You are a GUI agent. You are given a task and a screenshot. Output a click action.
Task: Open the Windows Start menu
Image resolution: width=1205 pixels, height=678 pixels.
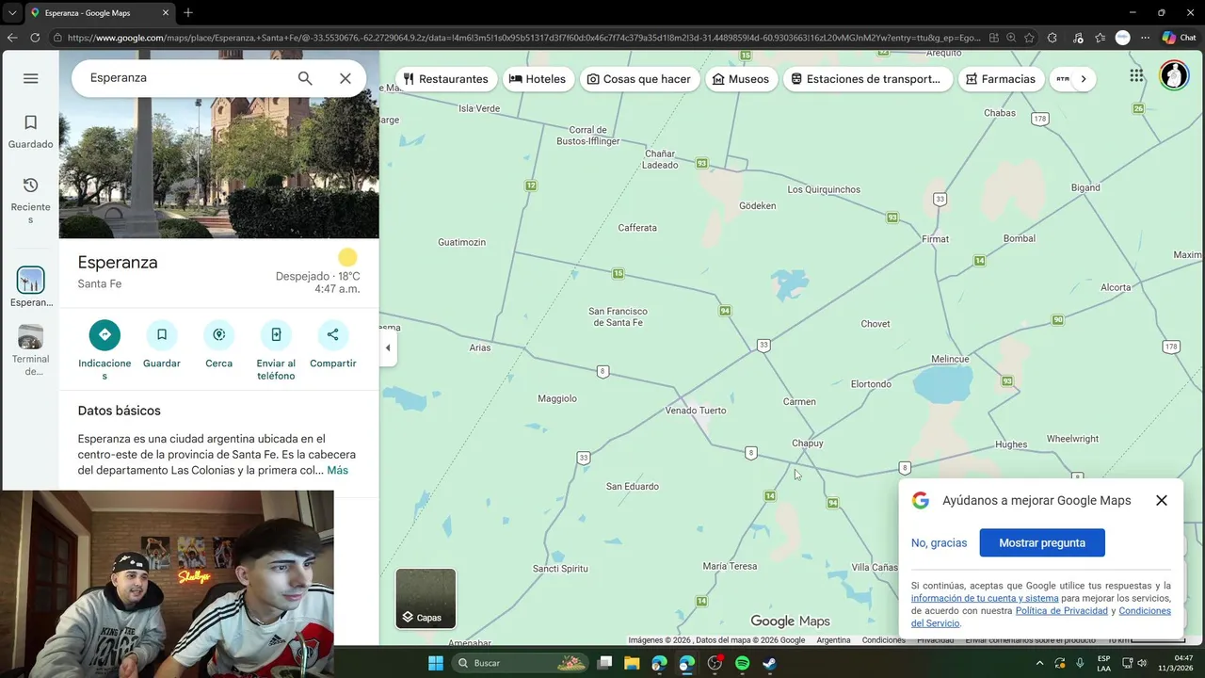(x=436, y=663)
